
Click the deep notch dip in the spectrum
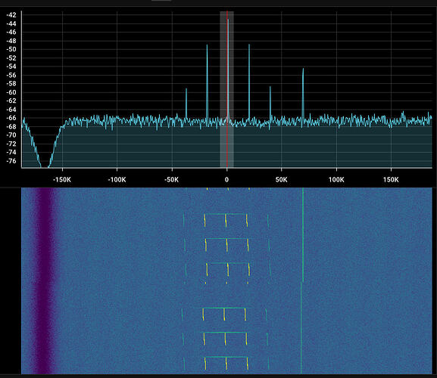45,156
